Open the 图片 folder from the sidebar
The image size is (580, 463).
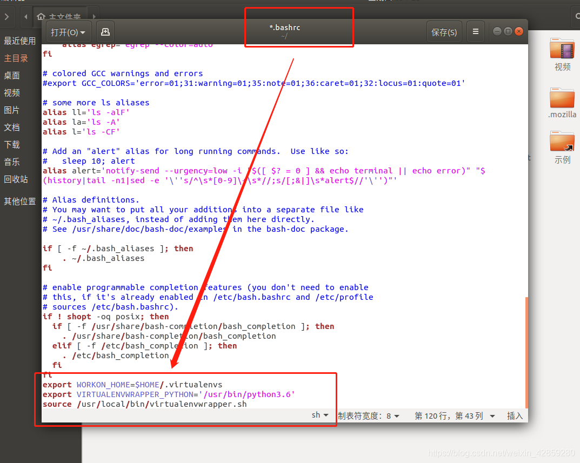coord(12,110)
